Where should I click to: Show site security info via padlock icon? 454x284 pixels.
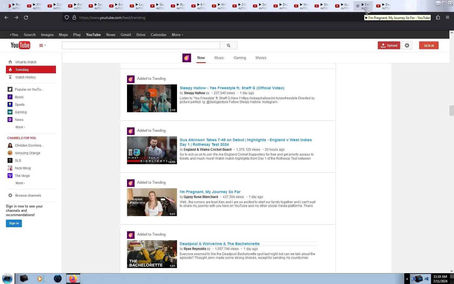coord(74,18)
